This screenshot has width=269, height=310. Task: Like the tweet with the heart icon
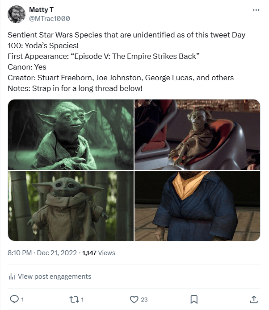pyautogui.click(x=134, y=299)
